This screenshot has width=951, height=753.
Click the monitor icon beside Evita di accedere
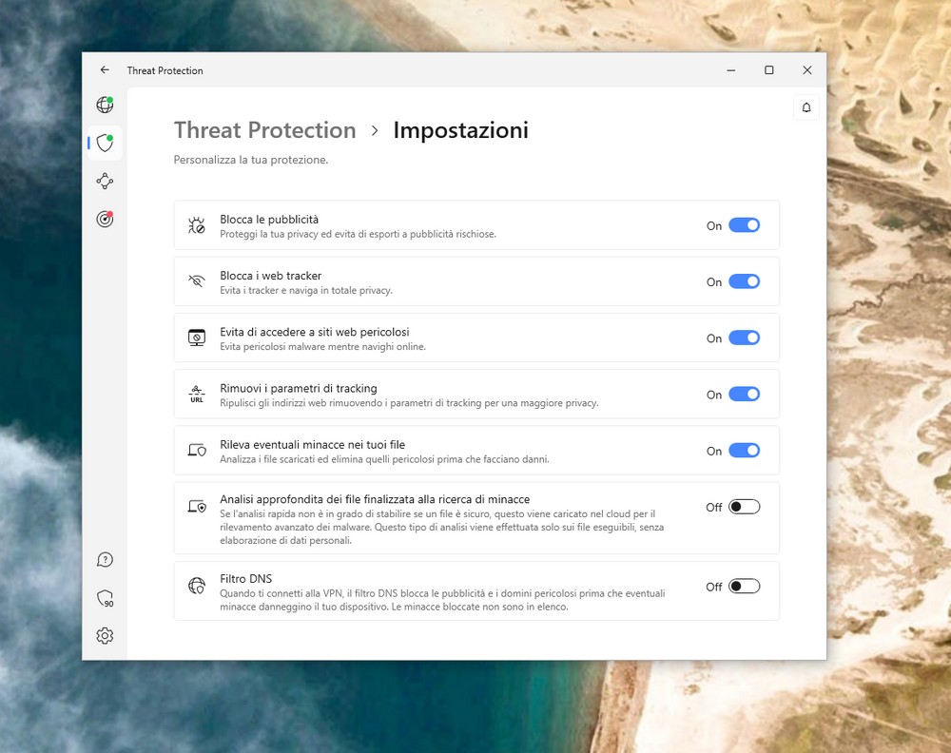(197, 338)
